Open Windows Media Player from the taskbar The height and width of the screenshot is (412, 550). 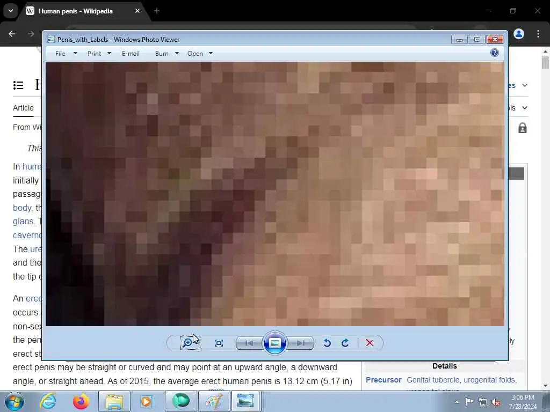click(146, 401)
